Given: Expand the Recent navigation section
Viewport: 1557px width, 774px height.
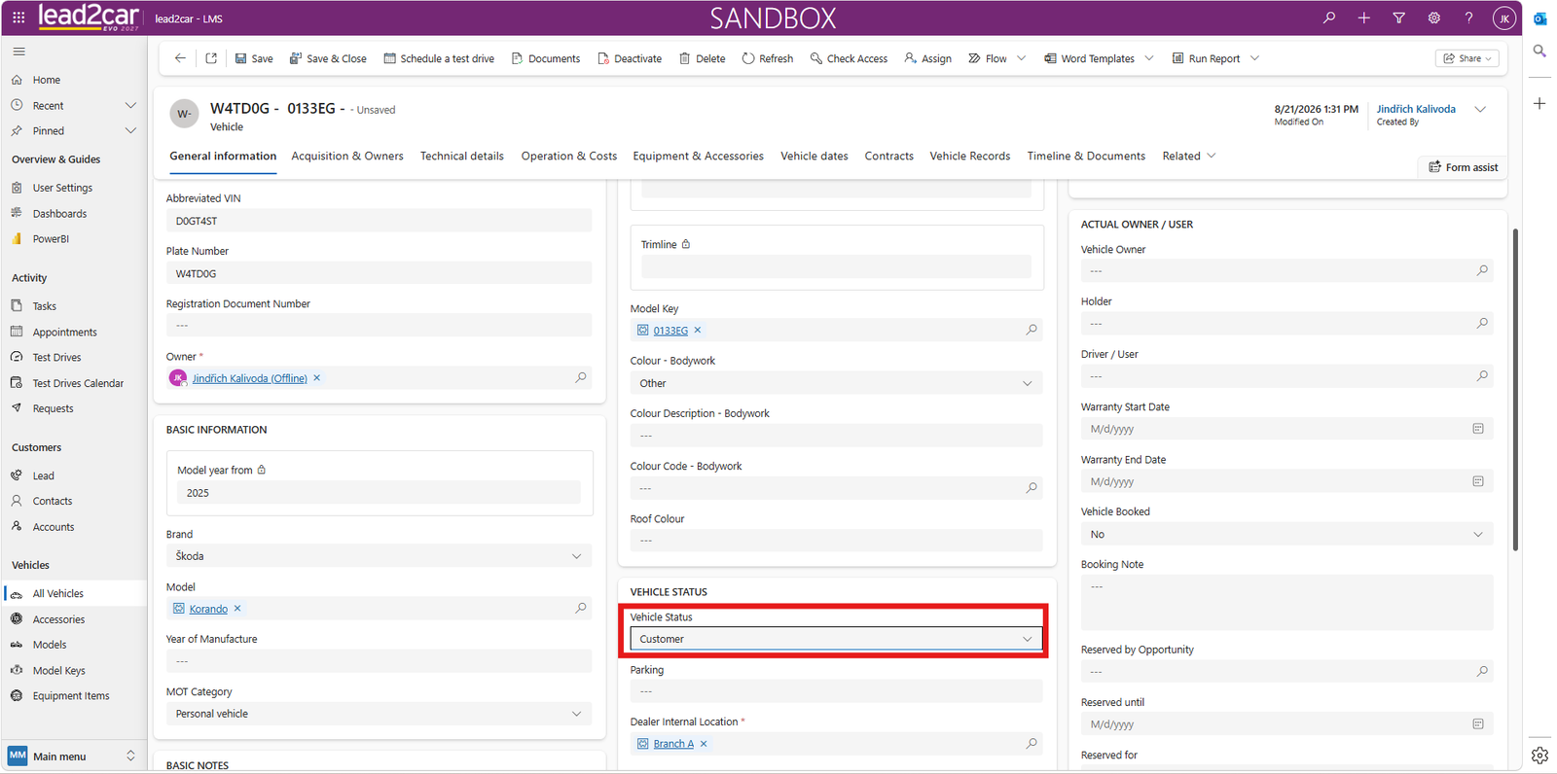Looking at the screenshot, I should (130, 105).
